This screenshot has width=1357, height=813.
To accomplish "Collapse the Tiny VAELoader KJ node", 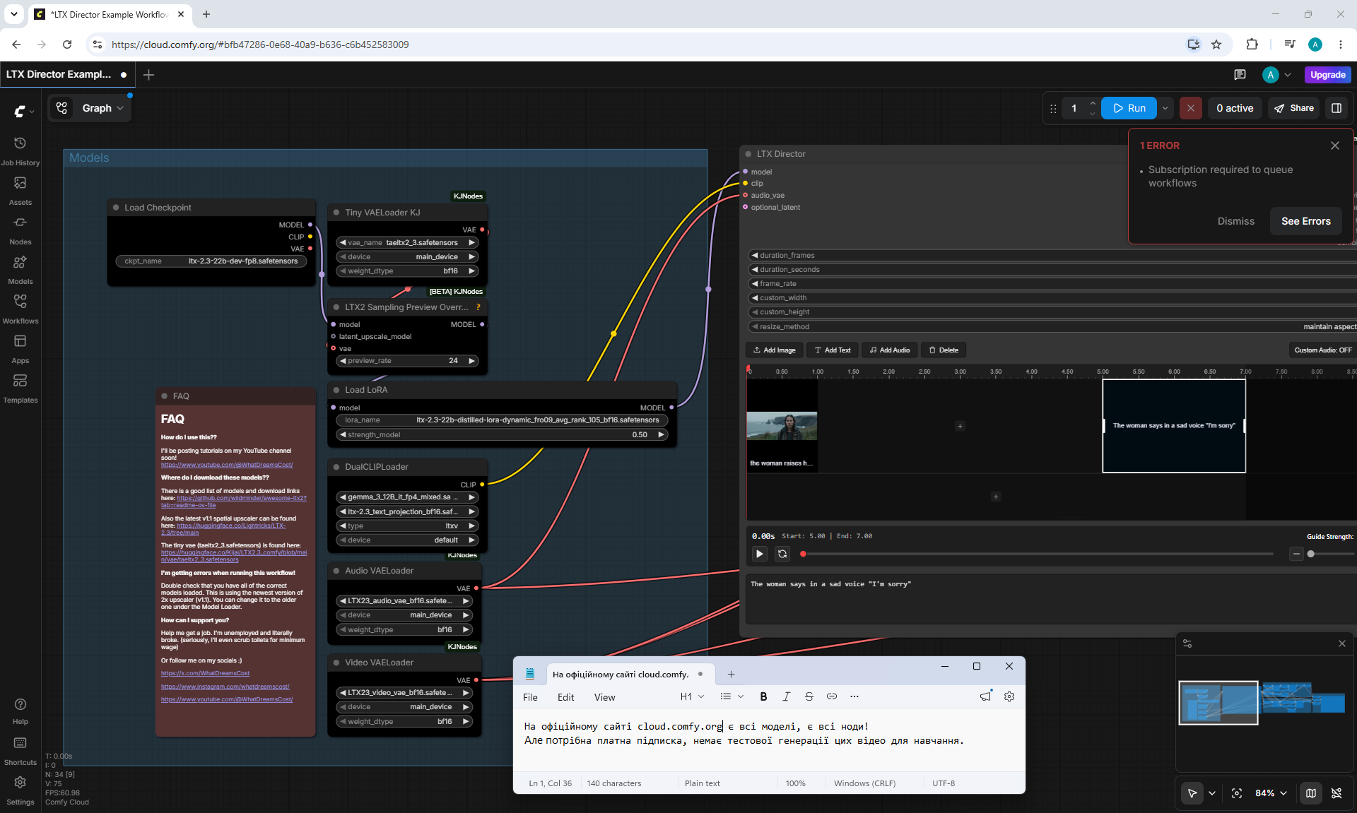I will coord(336,213).
